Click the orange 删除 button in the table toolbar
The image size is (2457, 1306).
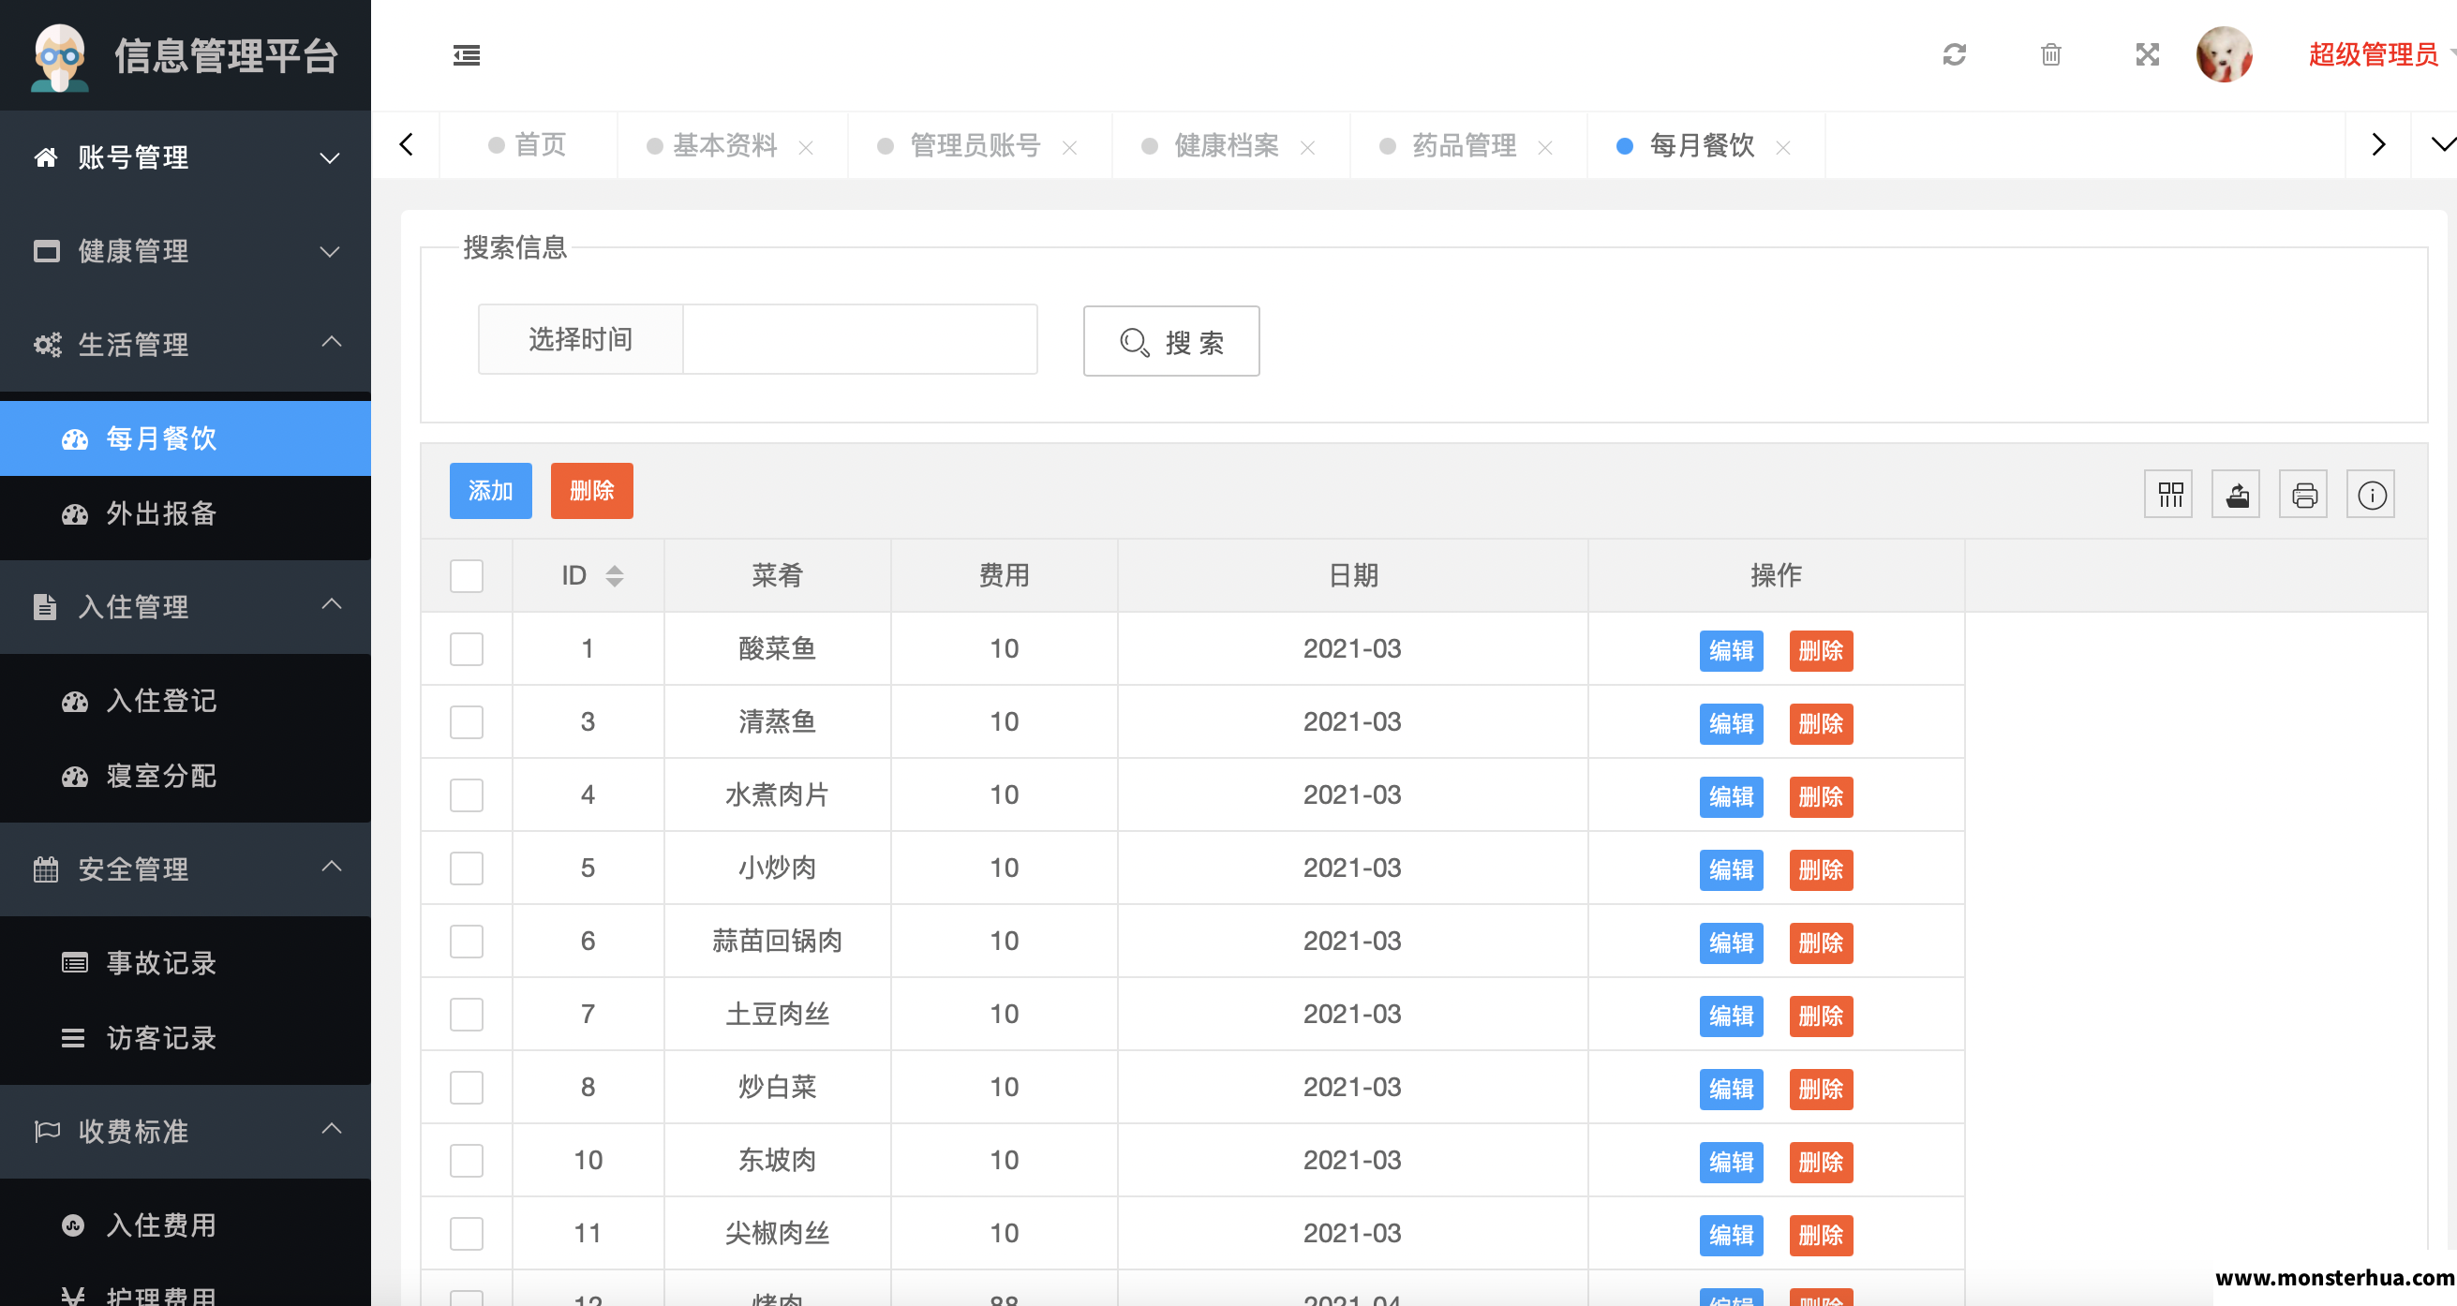(591, 491)
